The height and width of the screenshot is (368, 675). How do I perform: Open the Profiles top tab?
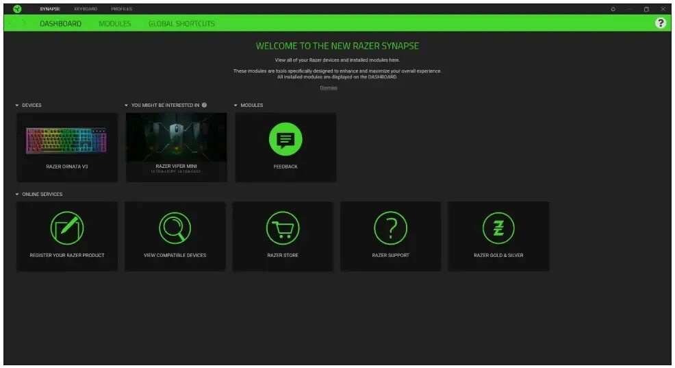[122, 9]
